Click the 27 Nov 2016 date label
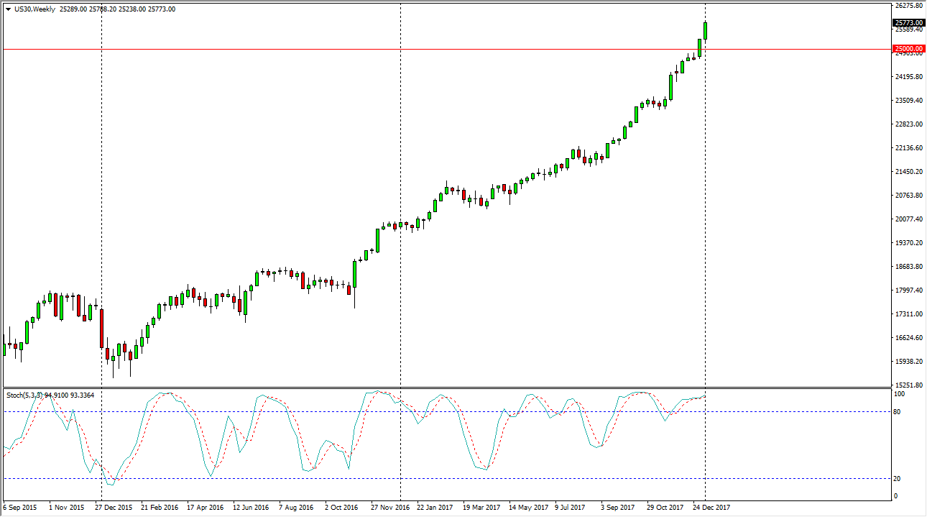The image size is (927, 517). (x=390, y=507)
